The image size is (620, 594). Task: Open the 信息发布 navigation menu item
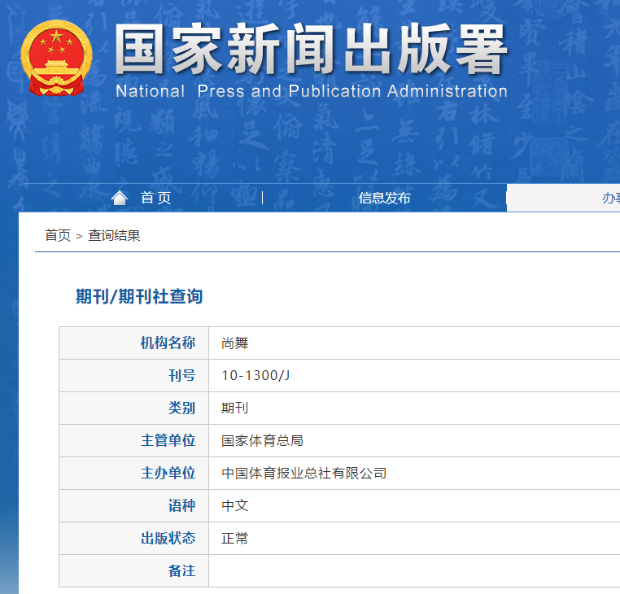tap(384, 198)
